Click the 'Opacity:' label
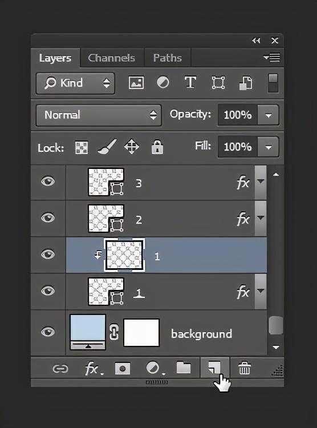The width and height of the screenshot is (317, 428). coord(190,114)
